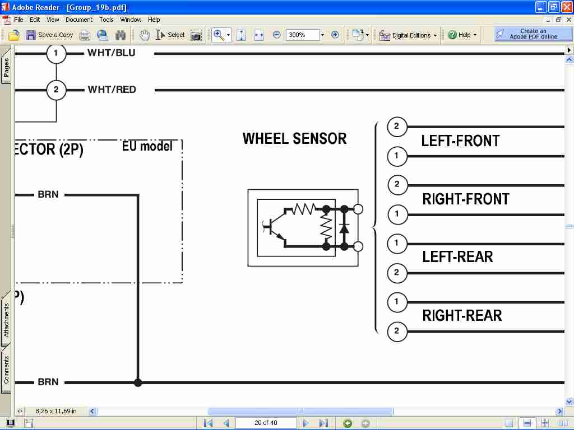The height and width of the screenshot is (430, 574).
Task: Click the green Previous View button
Action: point(348,423)
